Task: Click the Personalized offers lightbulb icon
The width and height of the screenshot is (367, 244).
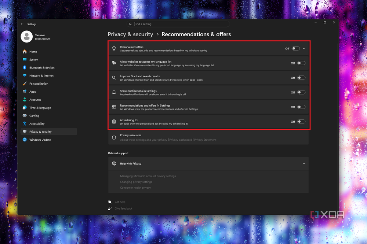Action: (x=114, y=48)
